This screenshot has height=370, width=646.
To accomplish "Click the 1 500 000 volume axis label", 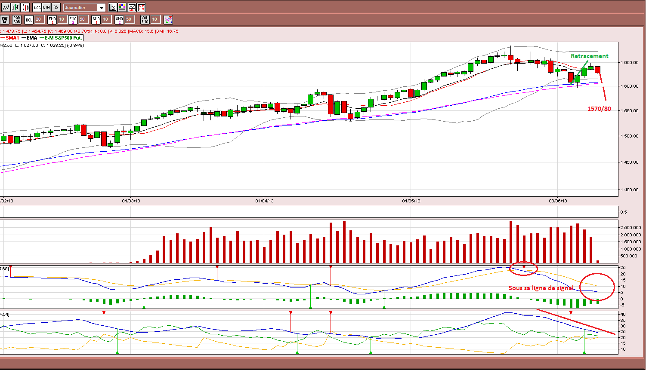I will click(x=631, y=242).
